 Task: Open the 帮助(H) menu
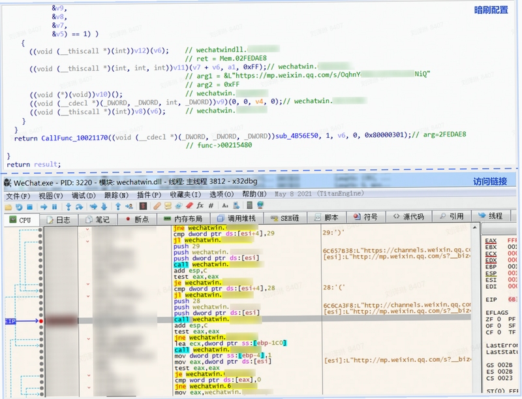pyautogui.click(x=254, y=194)
